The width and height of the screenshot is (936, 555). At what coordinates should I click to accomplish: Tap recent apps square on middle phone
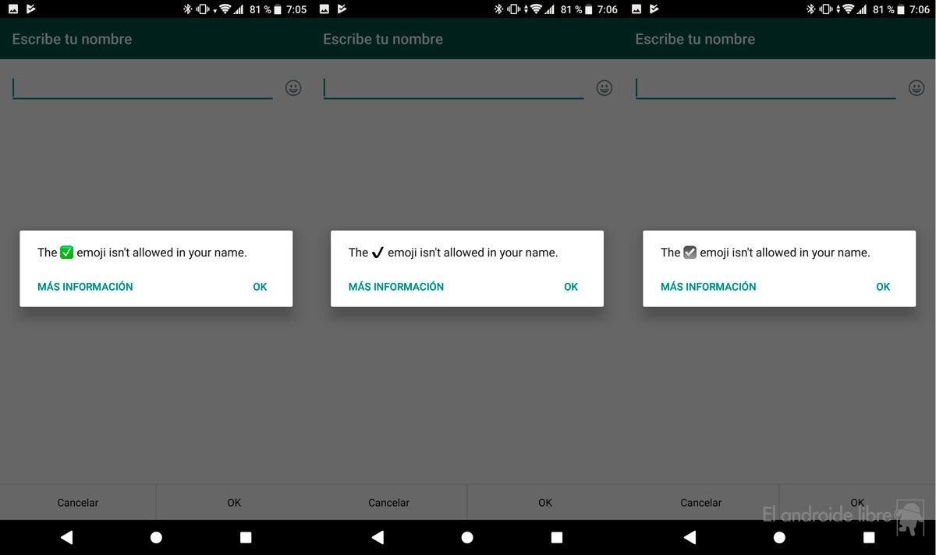557,537
